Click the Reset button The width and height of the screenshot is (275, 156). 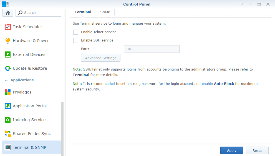pos(257,150)
